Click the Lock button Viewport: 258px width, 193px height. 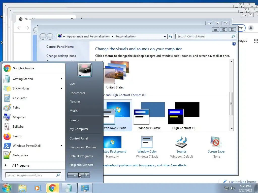pyautogui.click(x=76, y=175)
